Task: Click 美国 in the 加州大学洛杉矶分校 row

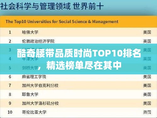Action: (147, 103)
